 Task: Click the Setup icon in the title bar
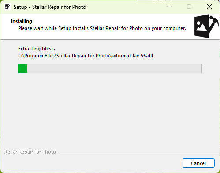[7, 7]
